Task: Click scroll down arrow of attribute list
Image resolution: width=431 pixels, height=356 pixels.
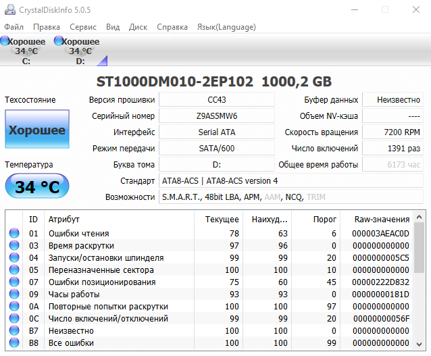Action: 420,344
